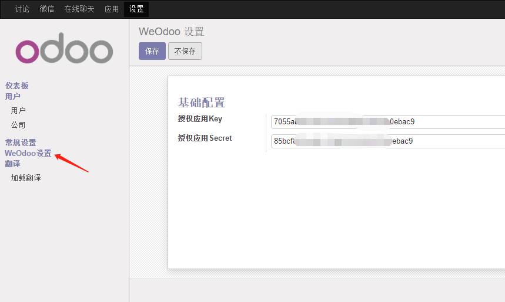This screenshot has height=302, width=505.
Task: Open the 应用 top menu
Action: [x=112, y=9]
